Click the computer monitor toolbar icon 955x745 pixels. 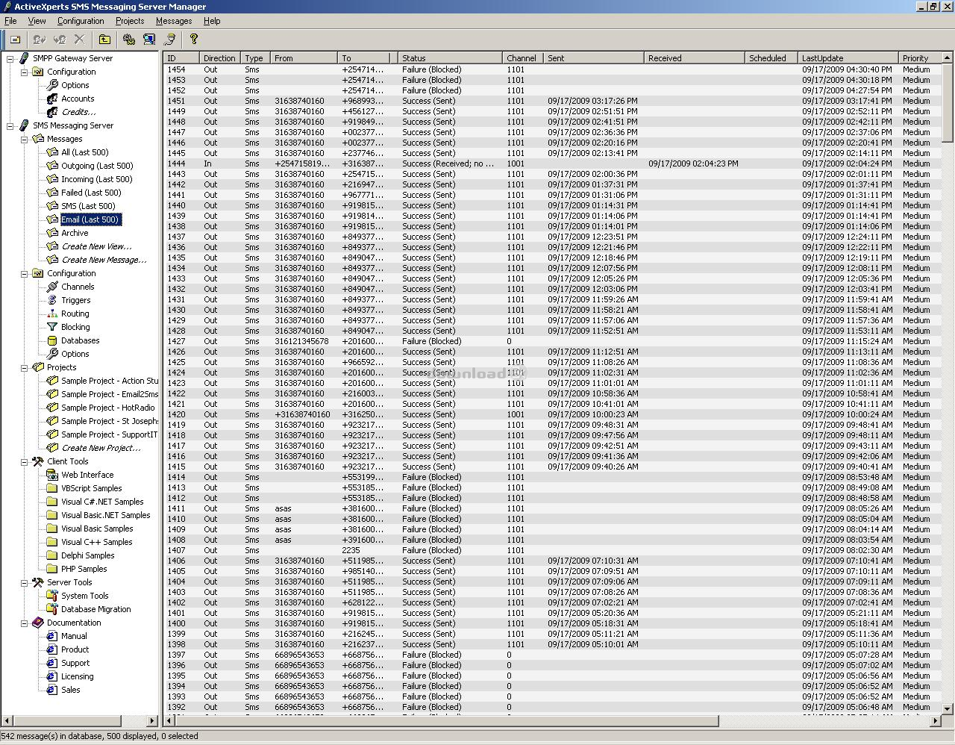point(149,39)
